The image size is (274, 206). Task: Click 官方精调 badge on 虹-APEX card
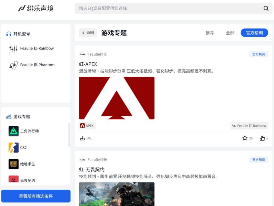tap(259, 54)
